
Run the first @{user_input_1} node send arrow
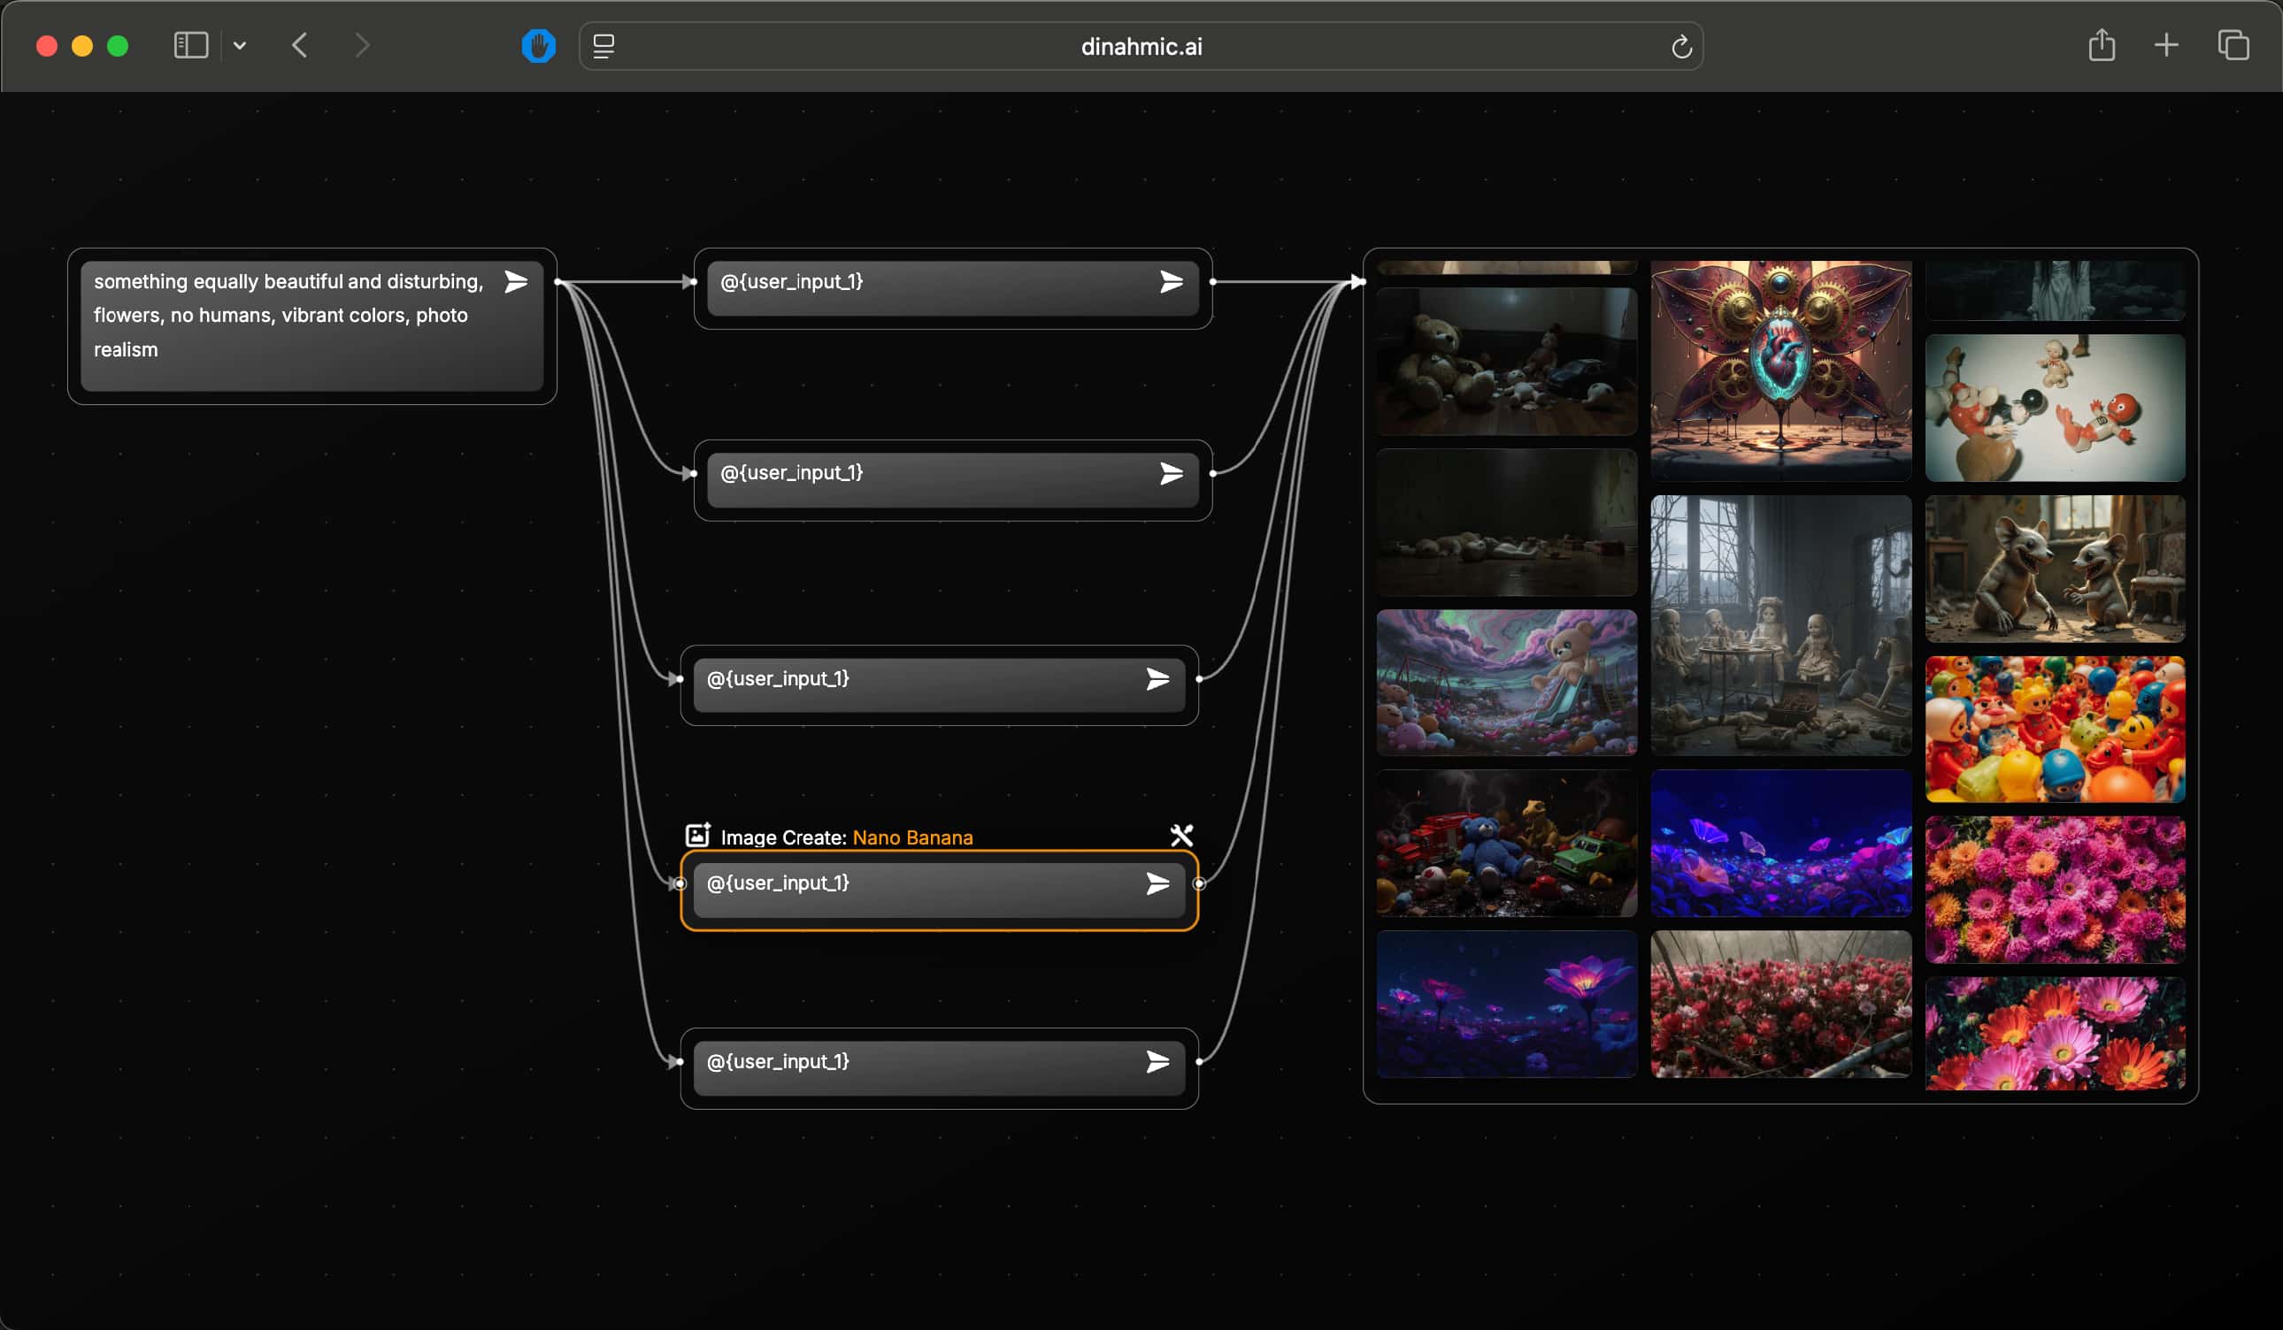pyautogui.click(x=1172, y=281)
